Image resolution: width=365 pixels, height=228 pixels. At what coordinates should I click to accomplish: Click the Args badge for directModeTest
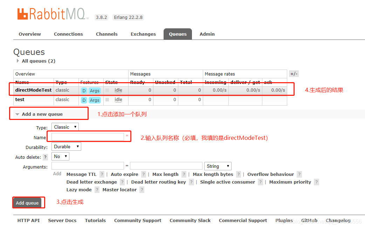95,91
